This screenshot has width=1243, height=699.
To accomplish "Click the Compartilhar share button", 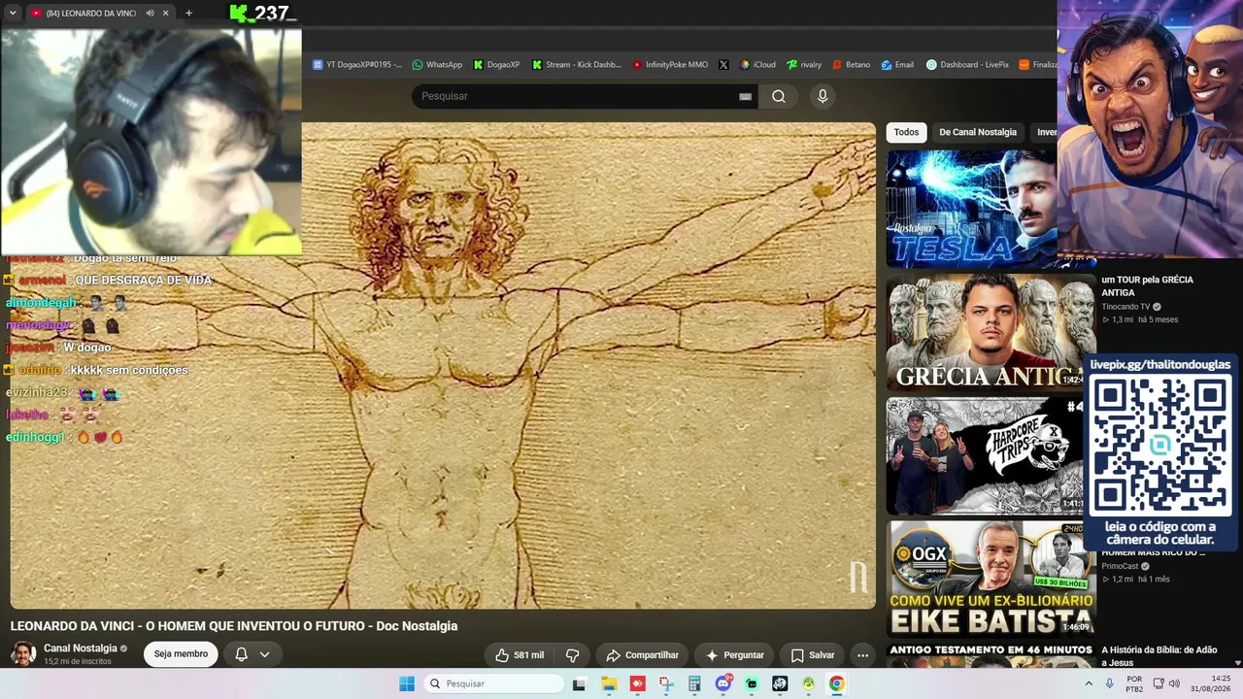I will coord(642,655).
